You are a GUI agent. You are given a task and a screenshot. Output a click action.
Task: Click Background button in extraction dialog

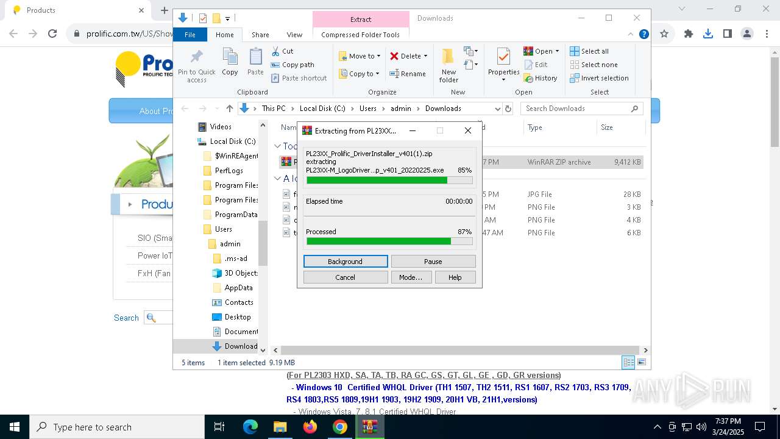pyautogui.click(x=346, y=262)
